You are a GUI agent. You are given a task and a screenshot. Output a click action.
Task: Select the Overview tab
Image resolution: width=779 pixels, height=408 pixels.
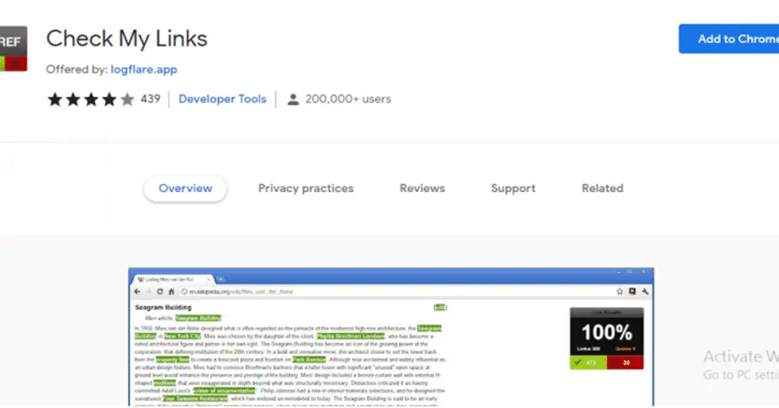pos(185,189)
